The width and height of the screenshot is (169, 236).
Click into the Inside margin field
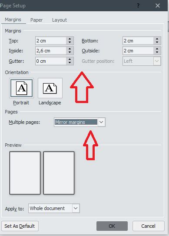[x=51, y=51]
